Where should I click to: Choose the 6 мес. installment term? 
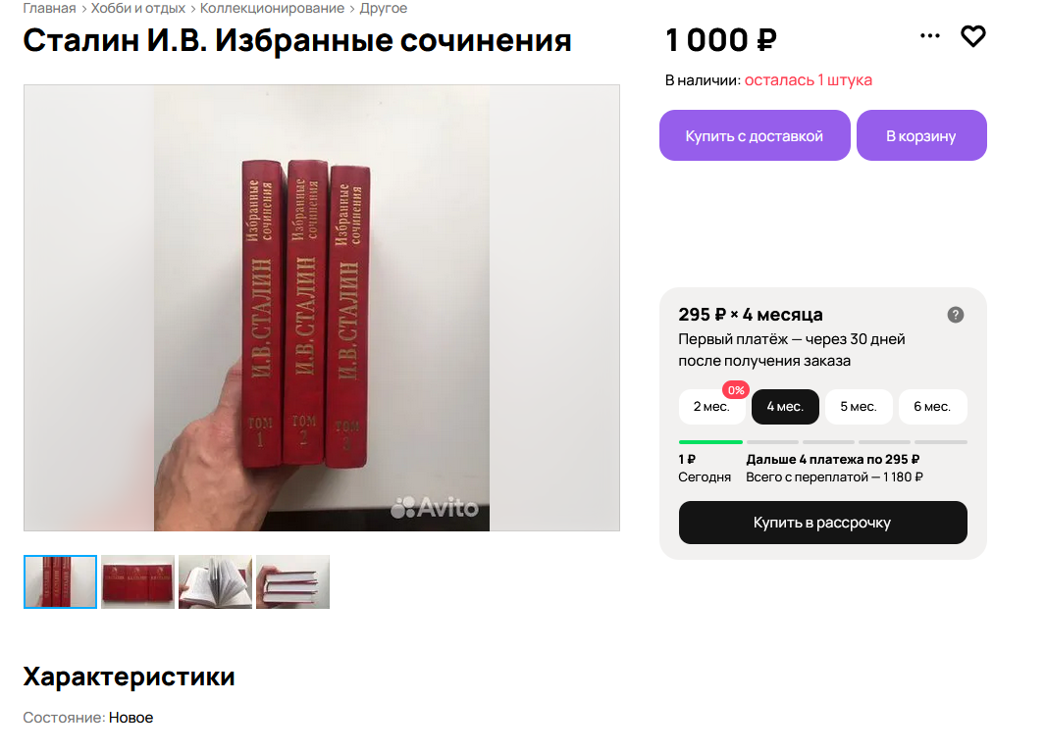932,407
